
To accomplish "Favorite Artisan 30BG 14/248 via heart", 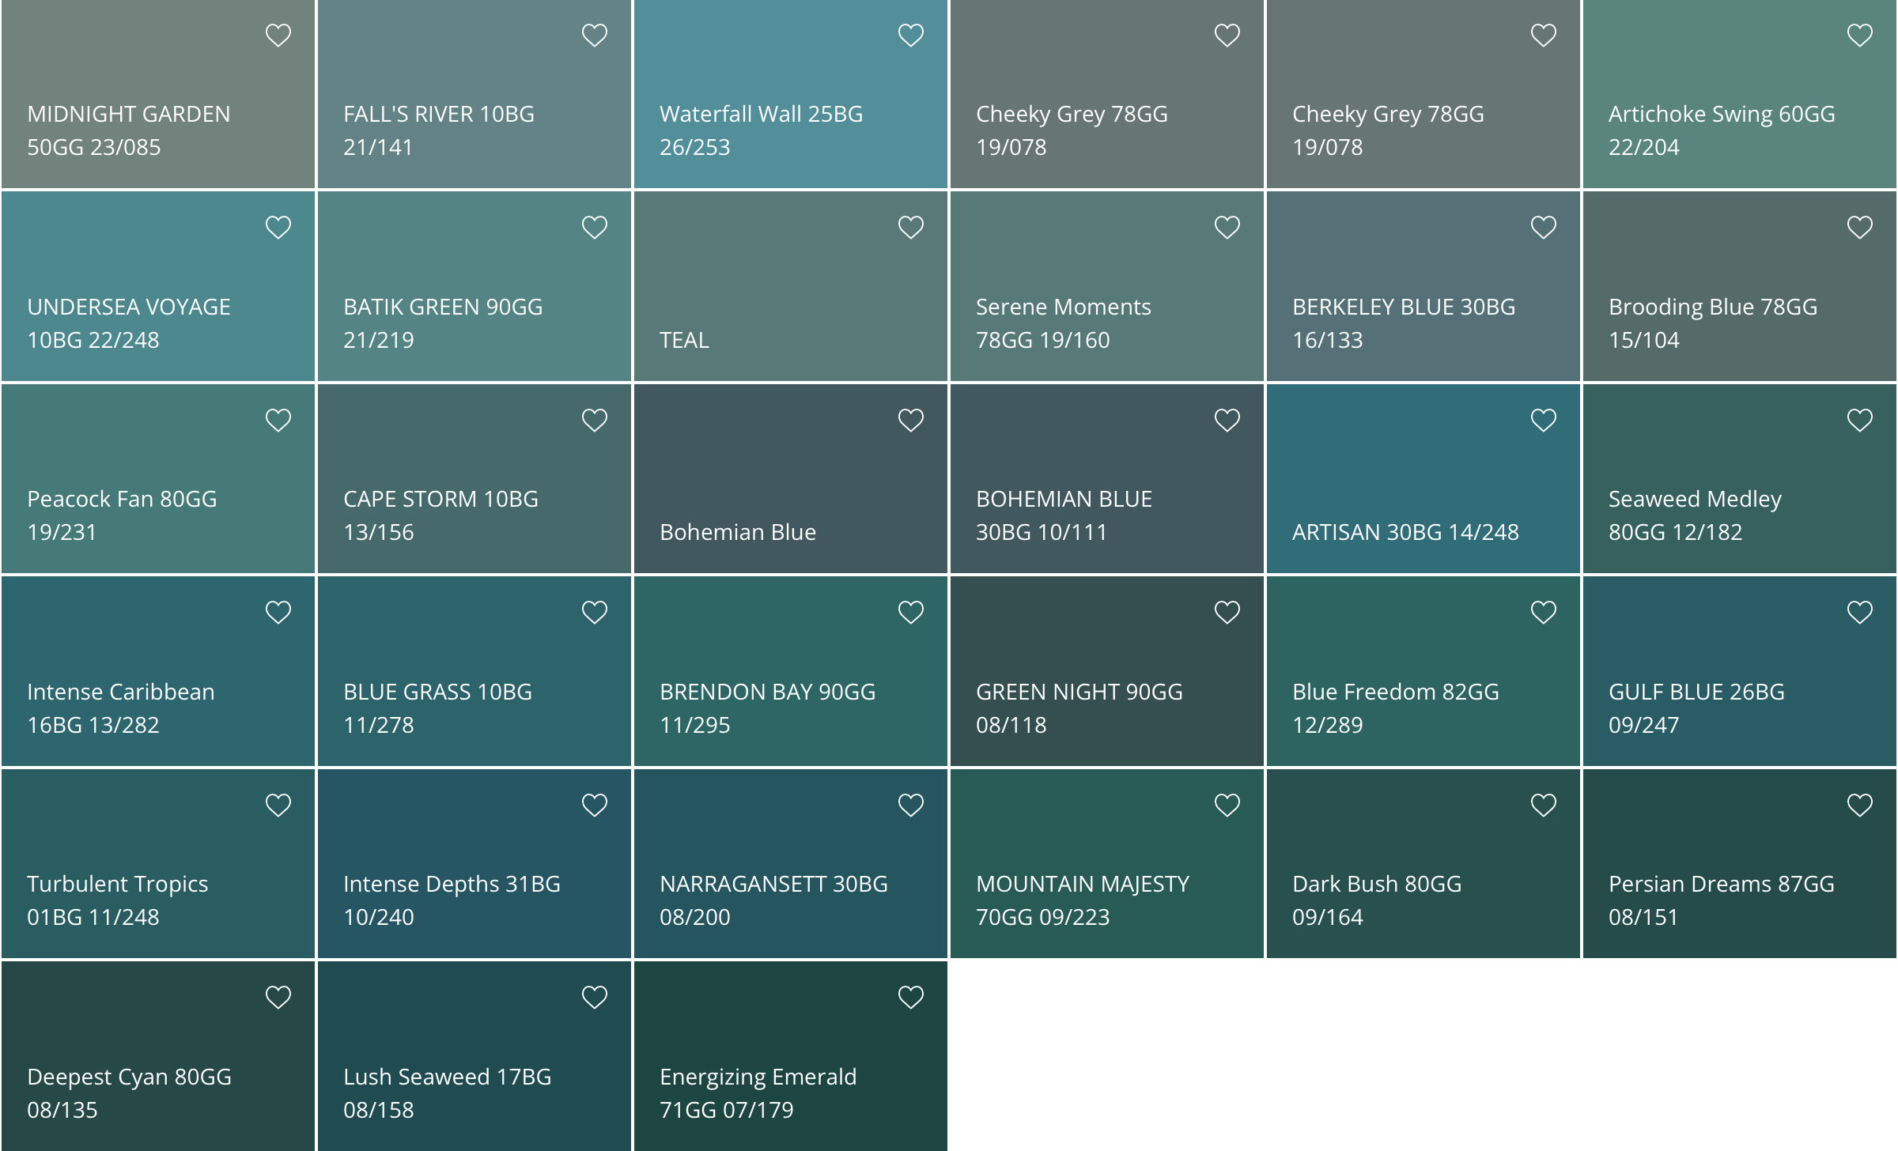I will pyautogui.click(x=1544, y=421).
